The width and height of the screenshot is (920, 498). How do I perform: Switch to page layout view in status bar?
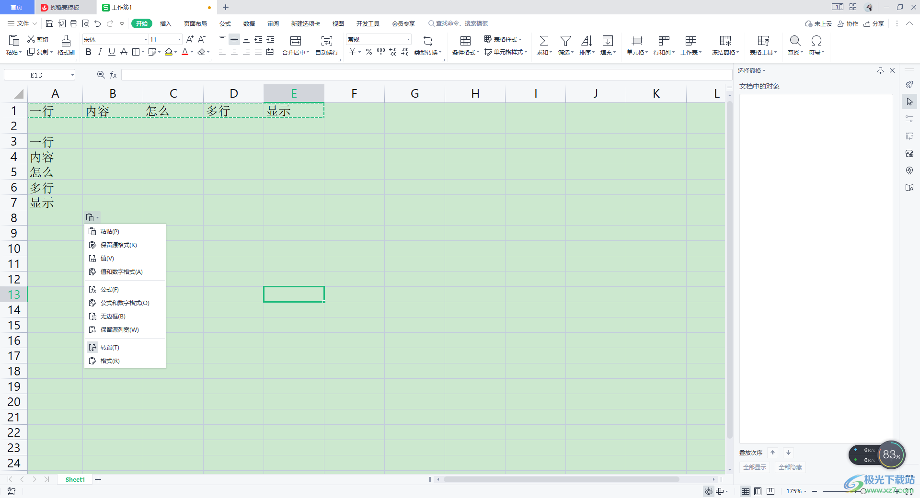pos(758,491)
